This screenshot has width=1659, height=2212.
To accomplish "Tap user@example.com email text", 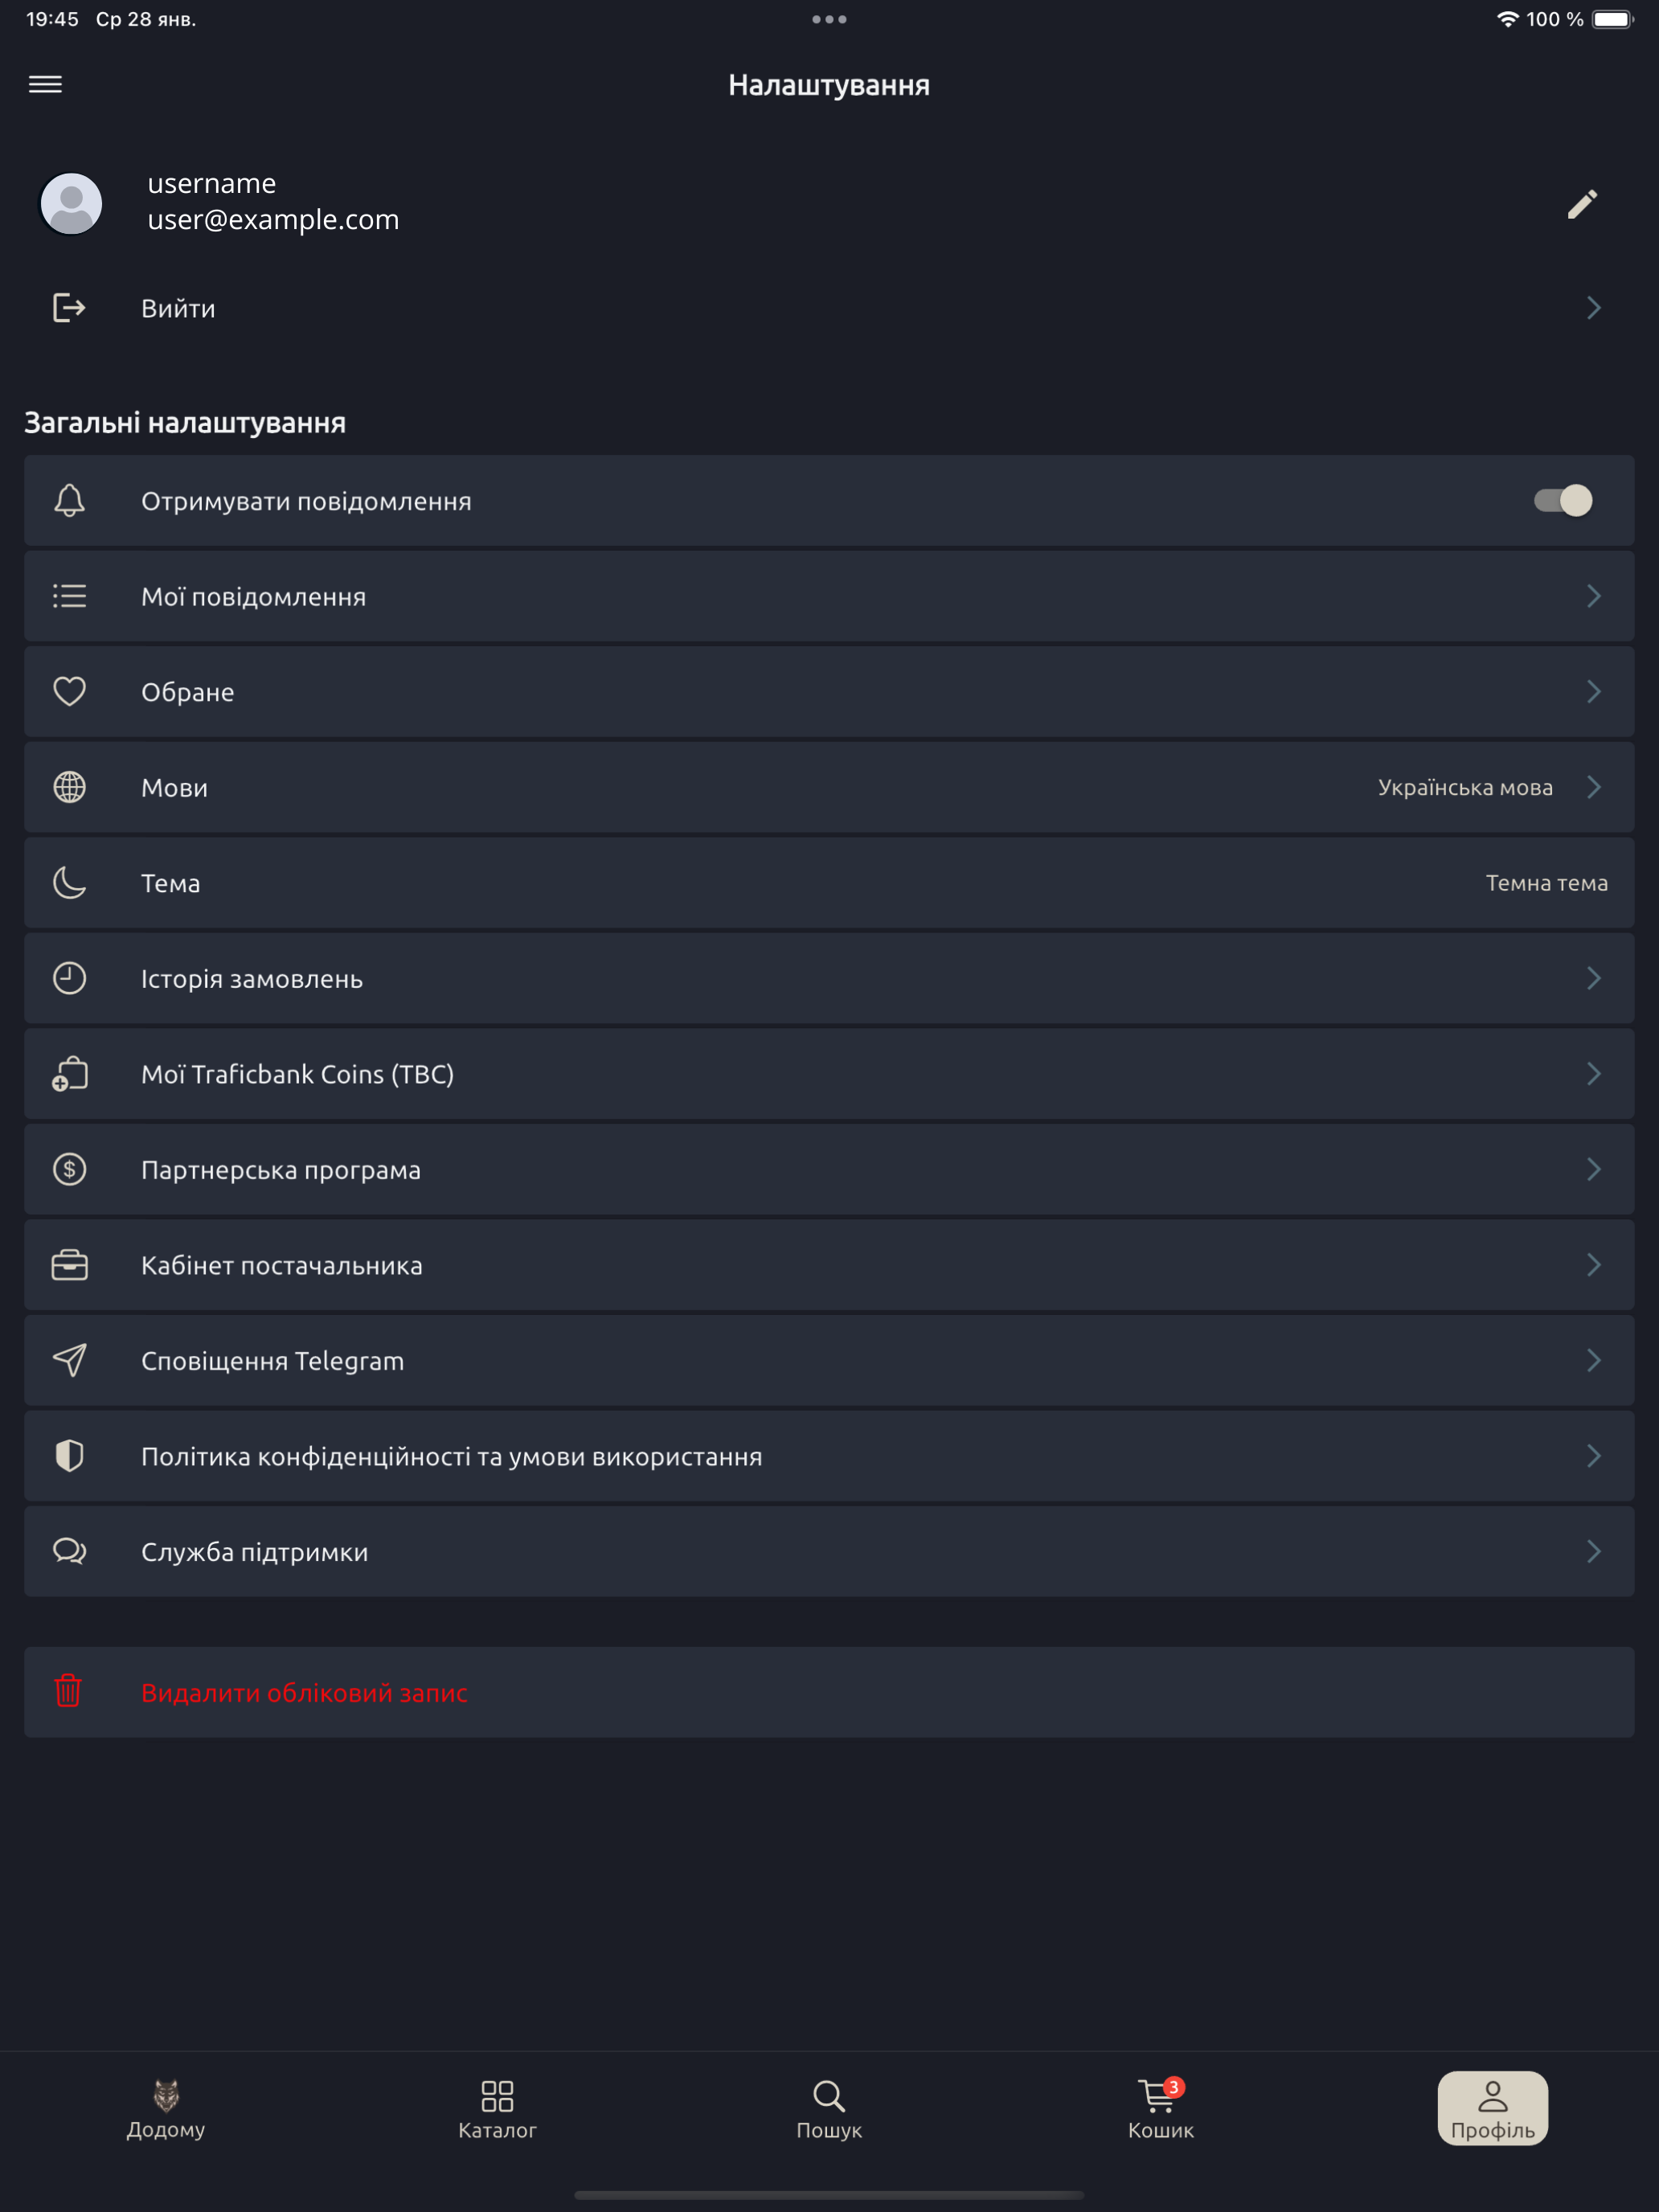I will 273,219.
